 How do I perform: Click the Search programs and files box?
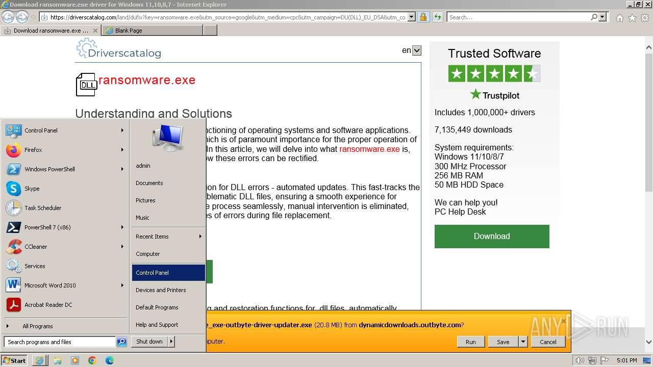pos(60,342)
